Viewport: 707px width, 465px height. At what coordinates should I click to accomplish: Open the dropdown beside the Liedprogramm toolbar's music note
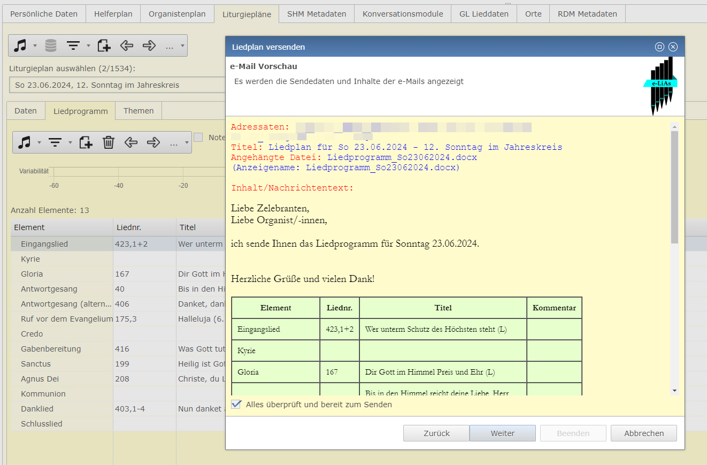click(x=39, y=143)
